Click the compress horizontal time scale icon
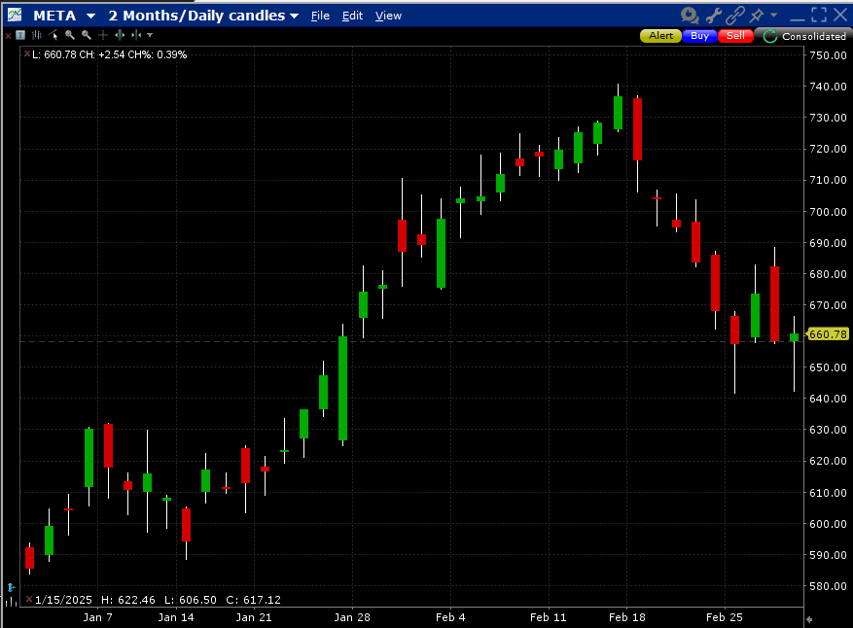This screenshot has height=628, width=853. [136, 35]
